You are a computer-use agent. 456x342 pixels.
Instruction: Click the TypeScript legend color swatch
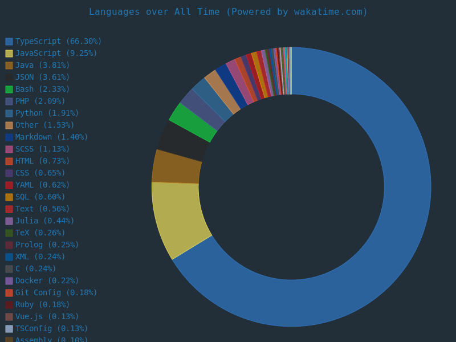9,42
